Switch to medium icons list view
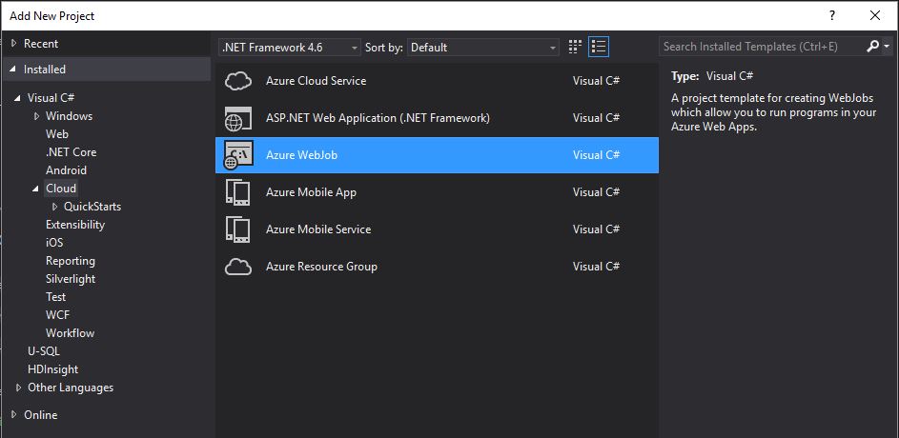The width and height of the screenshot is (899, 438). tap(599, 47)
